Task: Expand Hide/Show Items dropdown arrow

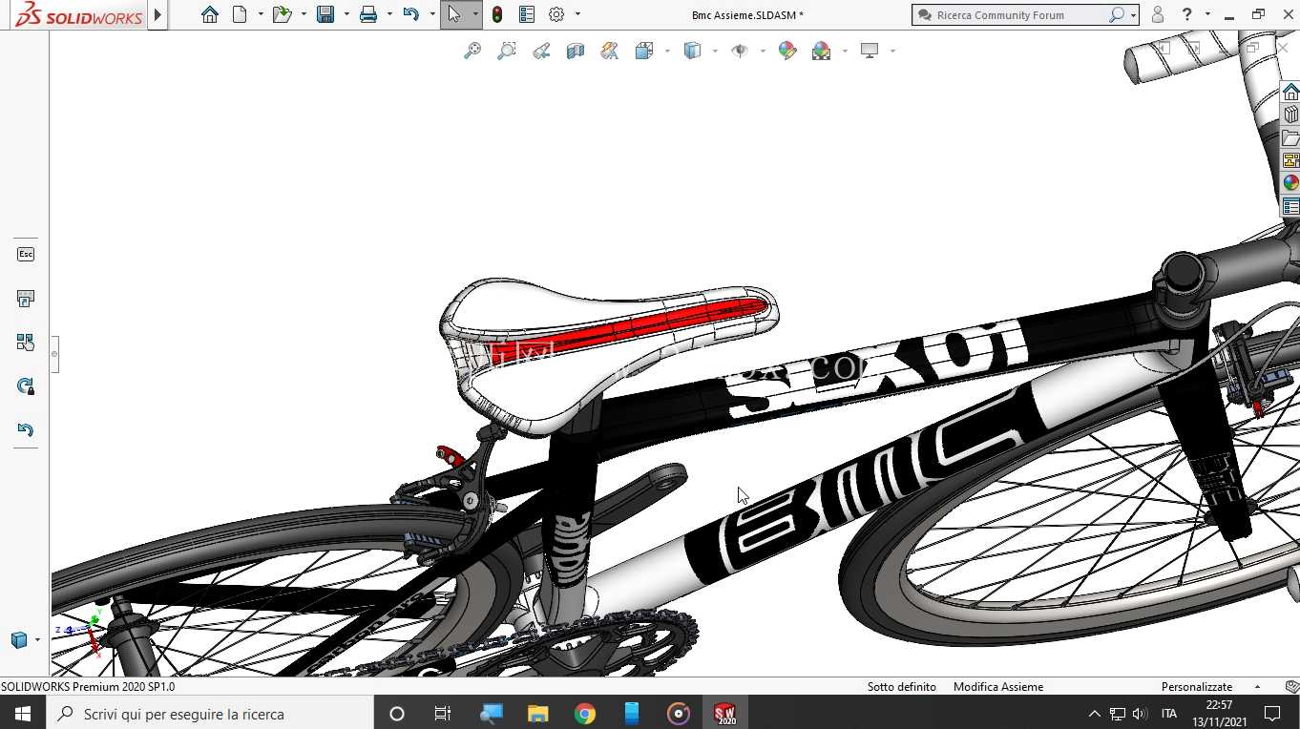Action: (763, 51)
